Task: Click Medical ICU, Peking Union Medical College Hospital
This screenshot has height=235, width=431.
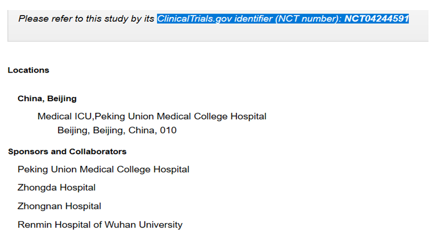Action: (x=152, y=116)
